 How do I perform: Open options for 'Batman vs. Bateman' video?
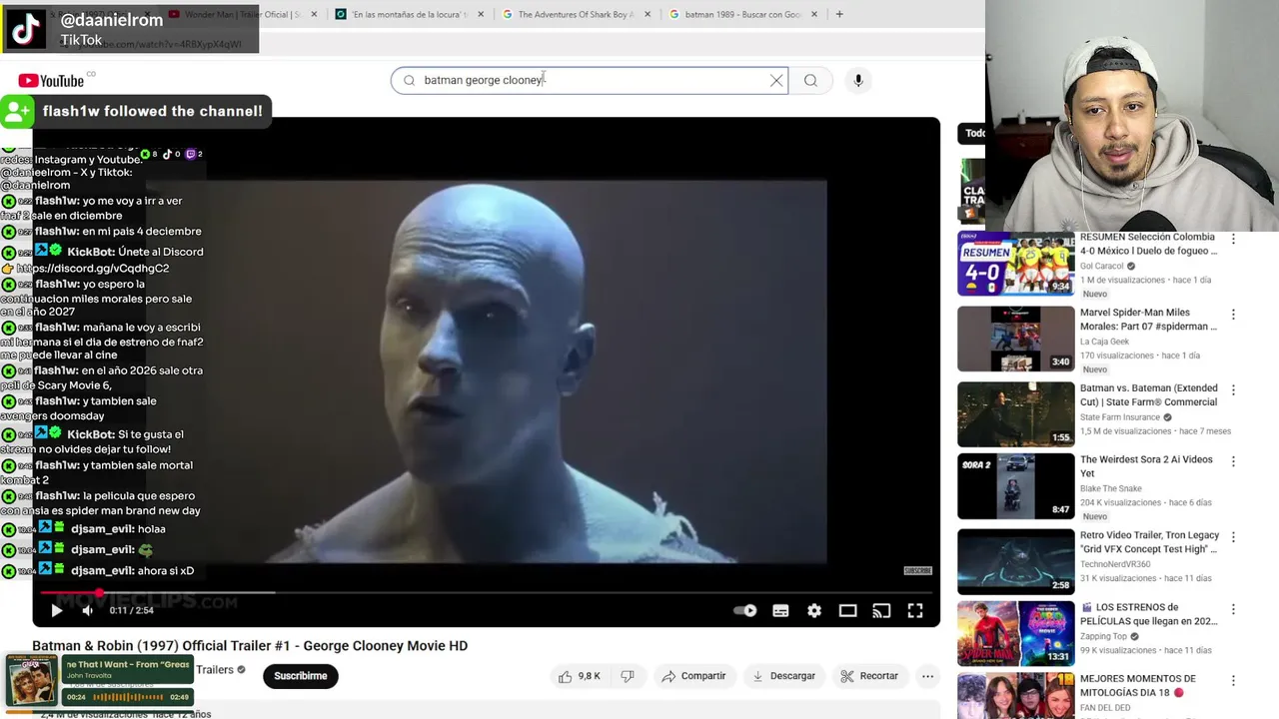[x=1233, y=389]
